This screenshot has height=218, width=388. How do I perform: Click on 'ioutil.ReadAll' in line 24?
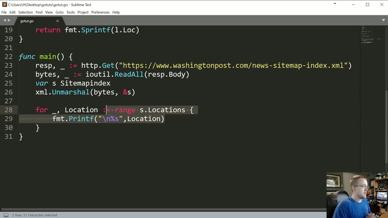point(114,75)
